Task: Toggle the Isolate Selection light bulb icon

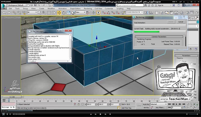Action: pos(75,104)
